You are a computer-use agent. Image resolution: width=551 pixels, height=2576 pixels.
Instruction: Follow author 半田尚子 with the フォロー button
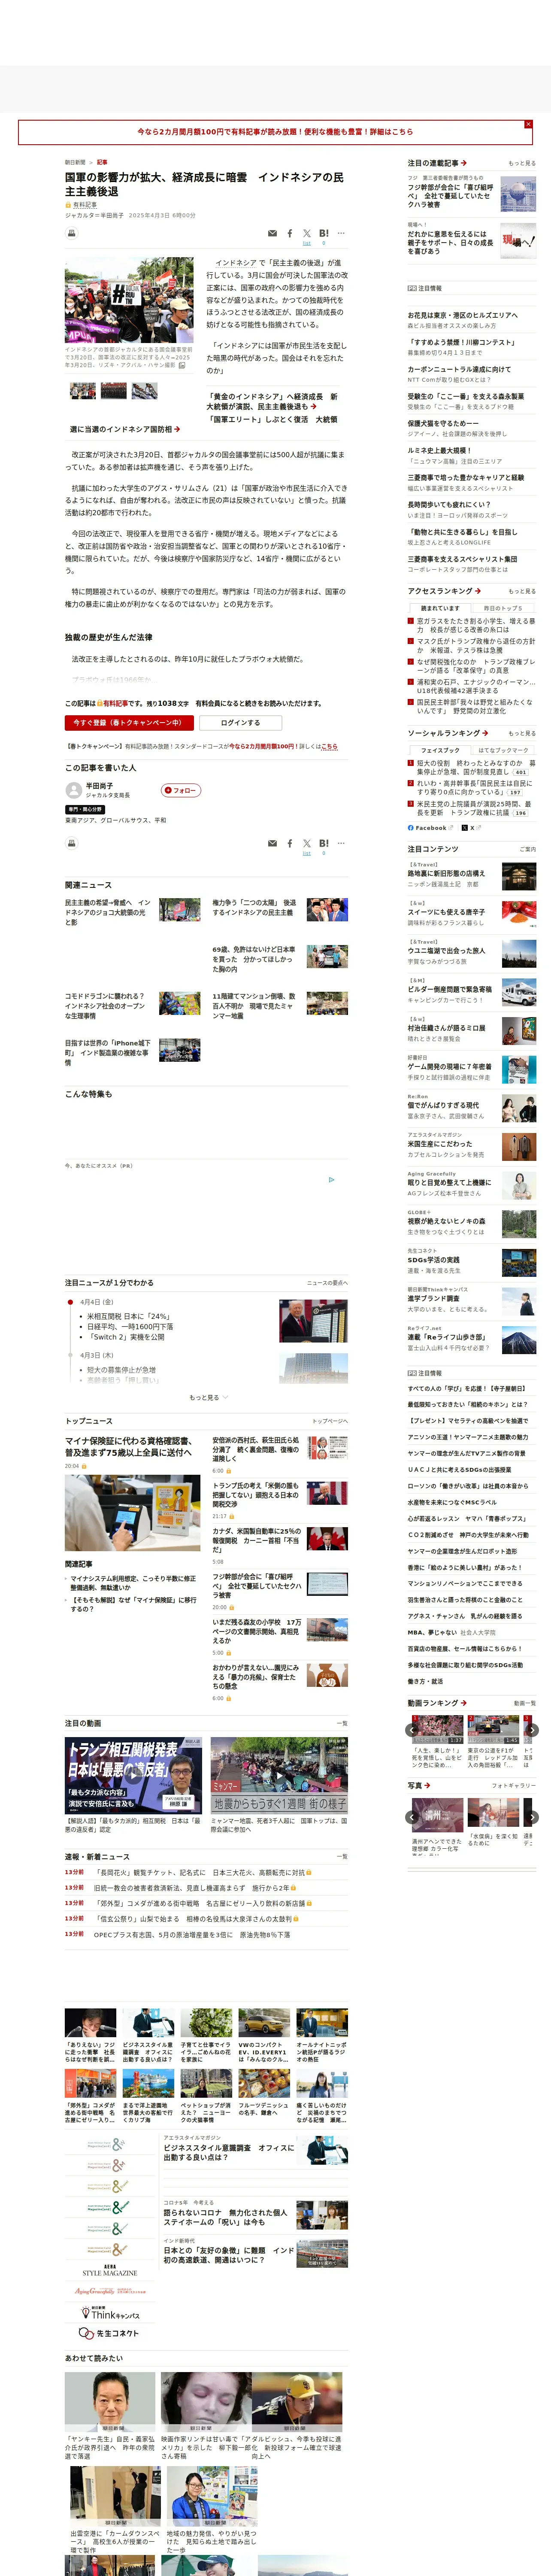(181, 790)
